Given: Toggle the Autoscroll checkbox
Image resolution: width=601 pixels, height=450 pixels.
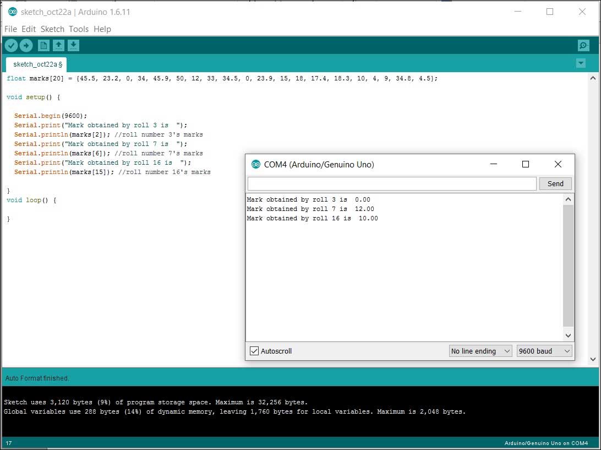Looking at the screenshot, I should pyautogui.click(x=254, y=351).
